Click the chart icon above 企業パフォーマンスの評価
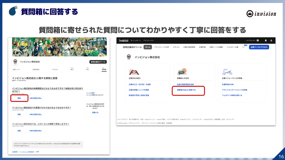Viewport: 285px width, 160px height. (x=227, y=72)
